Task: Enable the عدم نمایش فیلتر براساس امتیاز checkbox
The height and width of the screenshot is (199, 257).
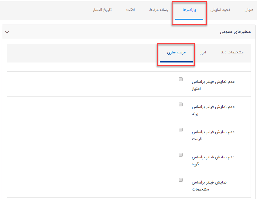Action: click(181, 79)
